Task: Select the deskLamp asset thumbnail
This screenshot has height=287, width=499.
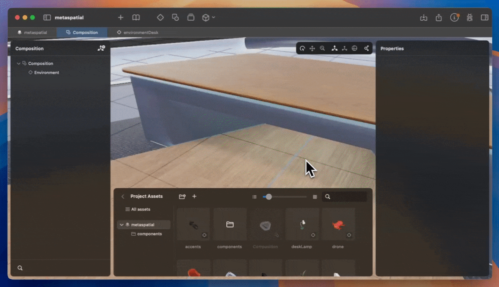Action: [302, 224]
